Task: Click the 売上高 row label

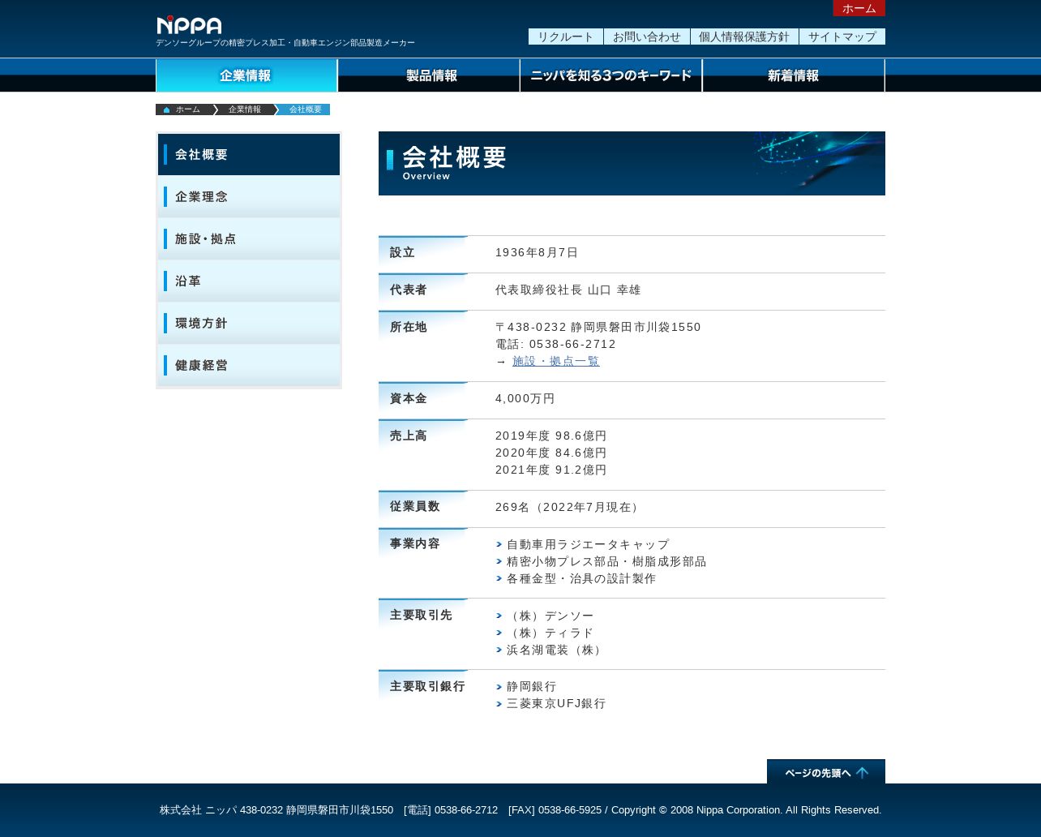Action: pos(408,436)
